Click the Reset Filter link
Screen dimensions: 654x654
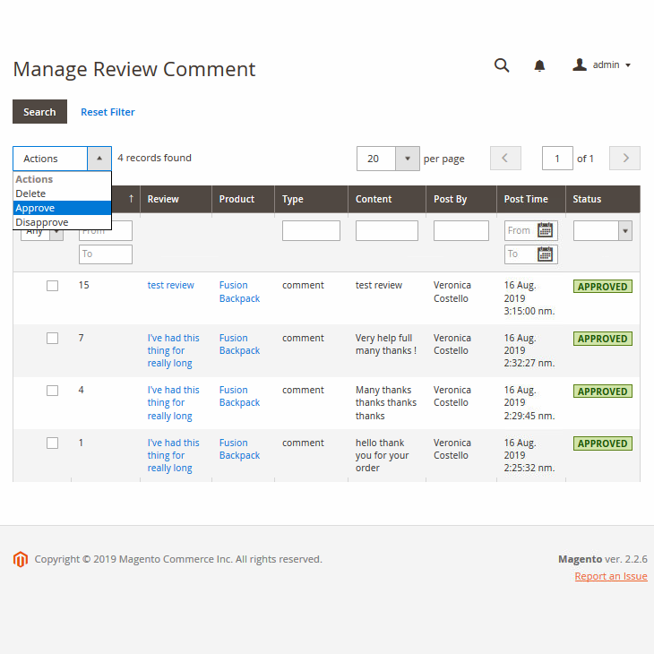point(108,112)
